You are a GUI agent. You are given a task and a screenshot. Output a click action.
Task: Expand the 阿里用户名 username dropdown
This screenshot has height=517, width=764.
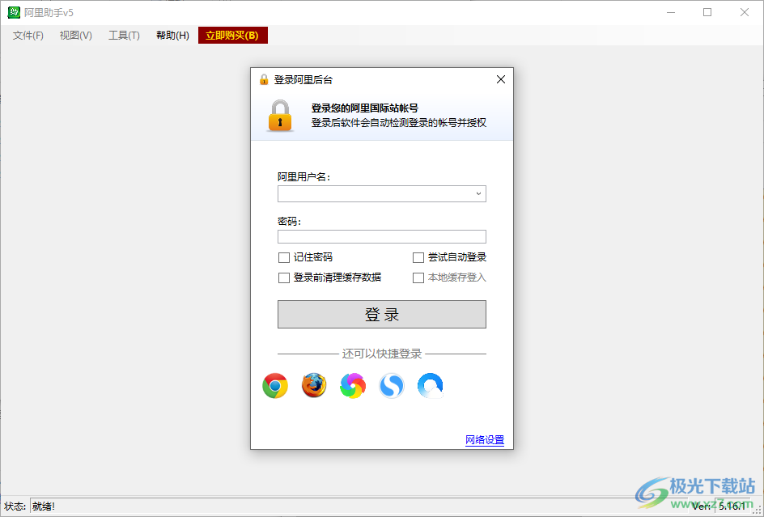(479, 193)
